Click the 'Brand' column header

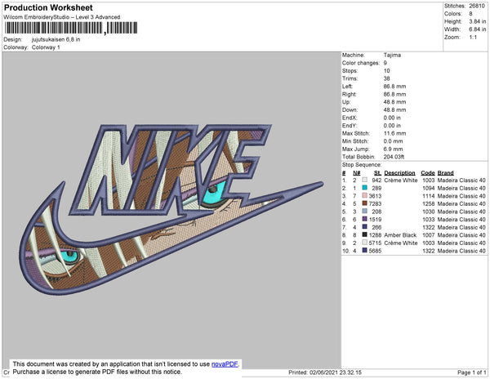[x=445, y=173]
